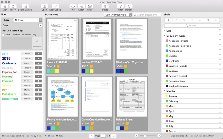Check the Purchase Order checkbox
This screenshot has height=139, width=223.
tap(220, 81)
